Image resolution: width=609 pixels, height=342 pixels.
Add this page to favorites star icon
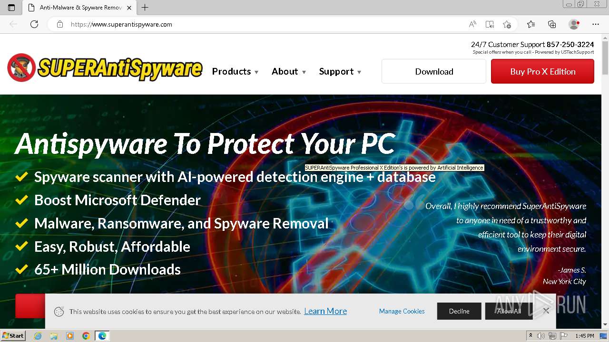[x=507, y=24]
